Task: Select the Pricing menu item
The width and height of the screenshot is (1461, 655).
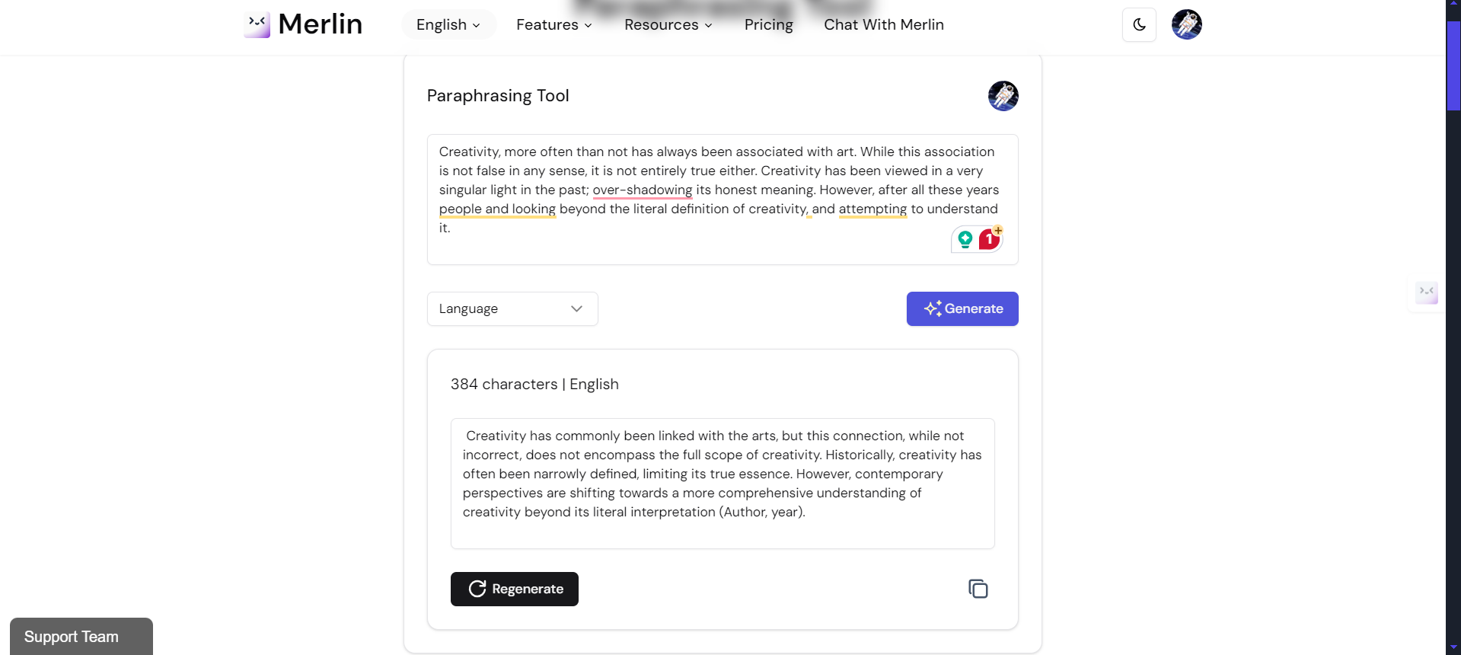Action: coord(768,24)
